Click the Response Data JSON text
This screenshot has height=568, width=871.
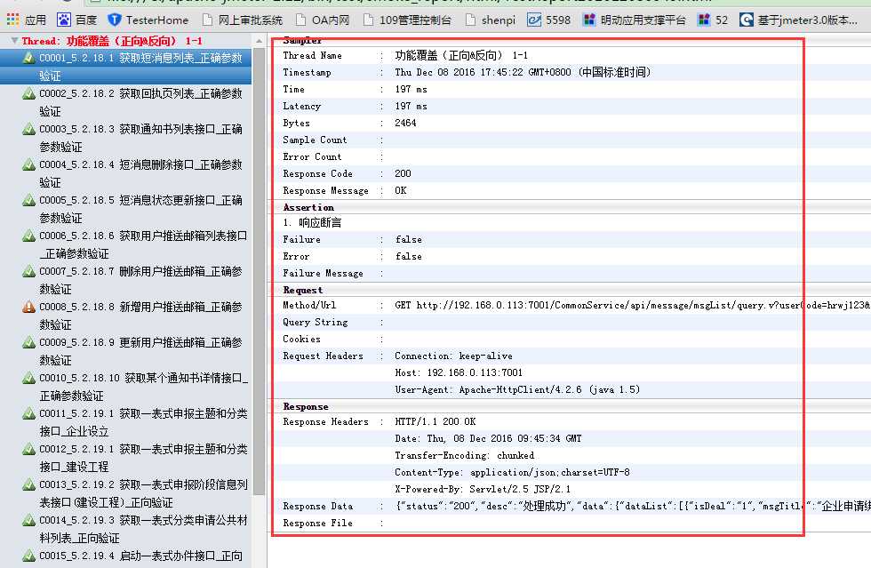tap(633, 507)
